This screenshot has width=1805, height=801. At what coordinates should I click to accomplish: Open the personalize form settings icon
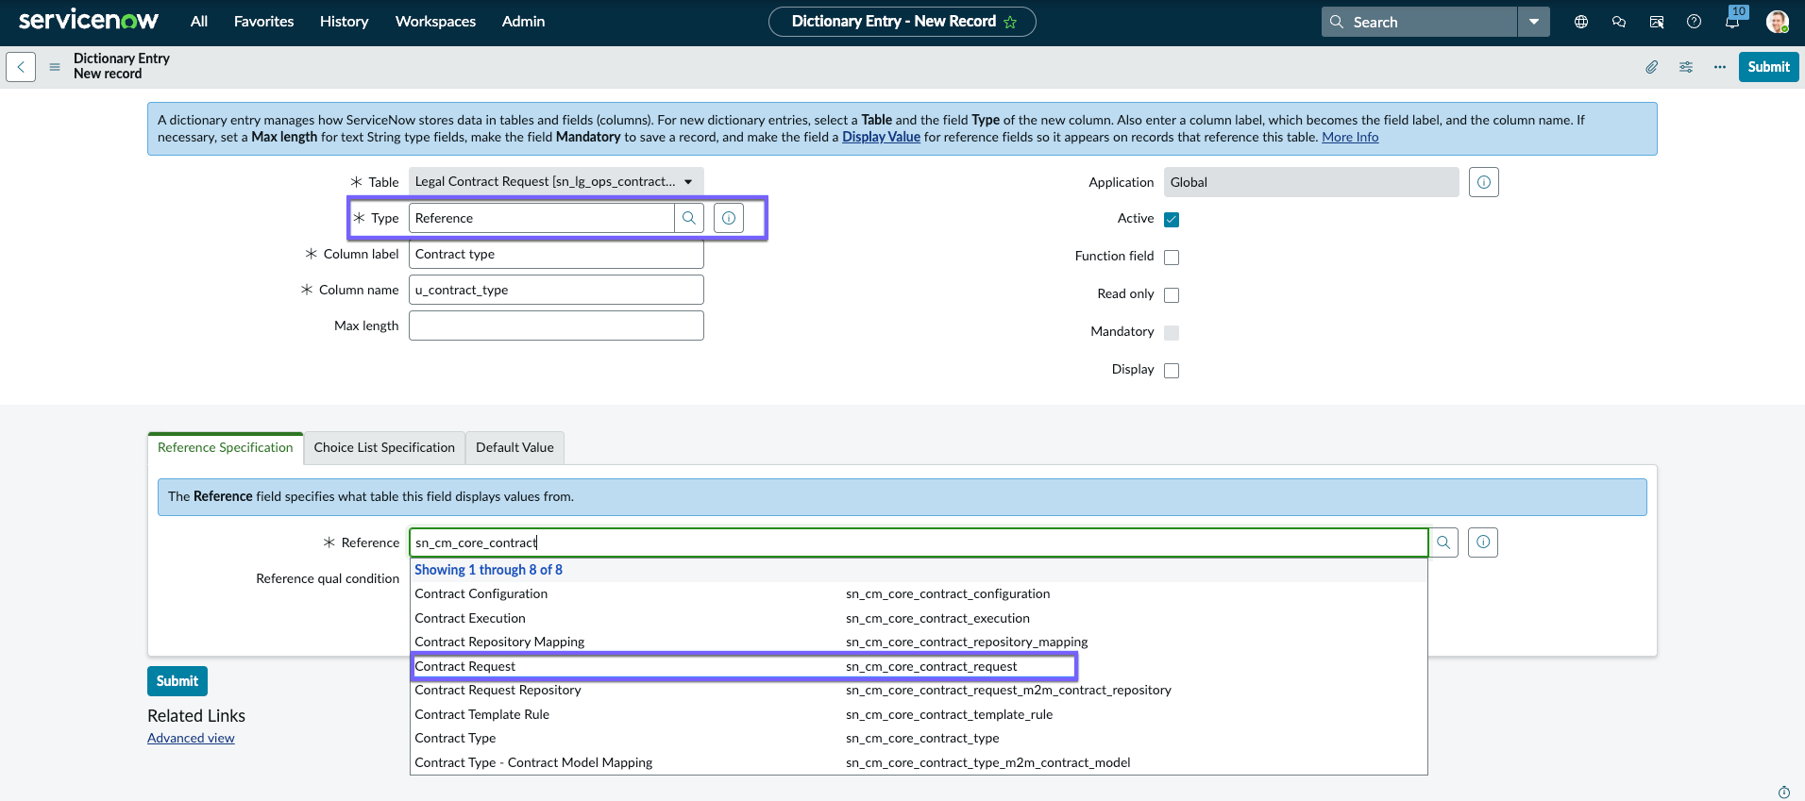click(1686, 67)
